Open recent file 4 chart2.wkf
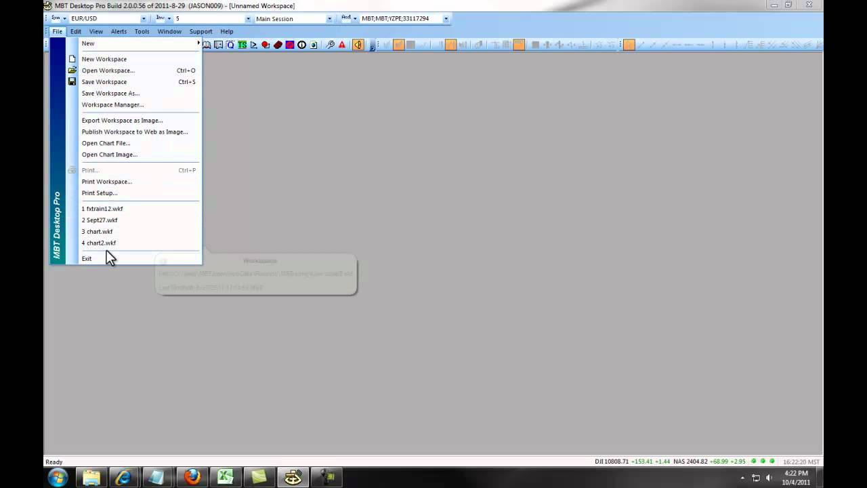Screen dimensions: 867x488 99,243
